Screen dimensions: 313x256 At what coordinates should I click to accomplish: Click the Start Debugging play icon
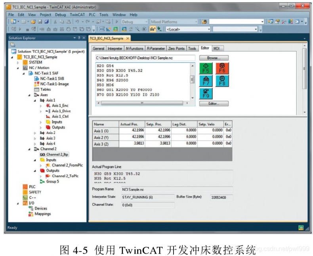tap(117, 21)
